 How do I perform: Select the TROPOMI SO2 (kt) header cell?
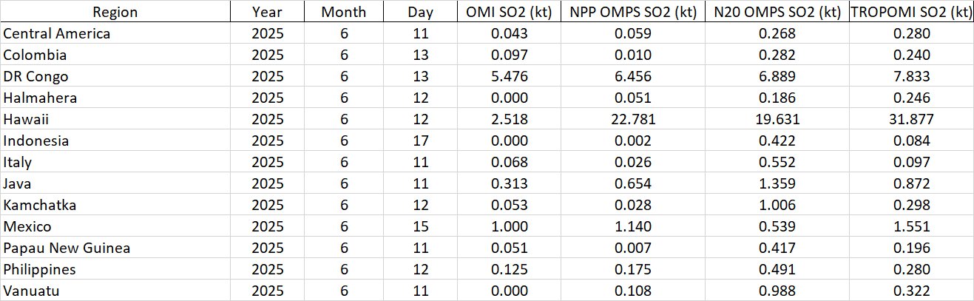(910, 12)
